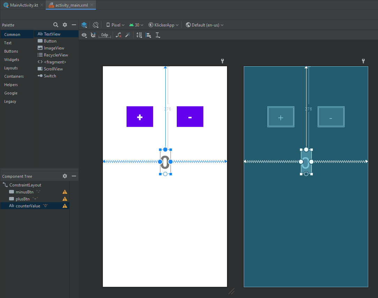Search the Palette
The height and width of the screenshot is (298, 378).
(x=56, y=25)
